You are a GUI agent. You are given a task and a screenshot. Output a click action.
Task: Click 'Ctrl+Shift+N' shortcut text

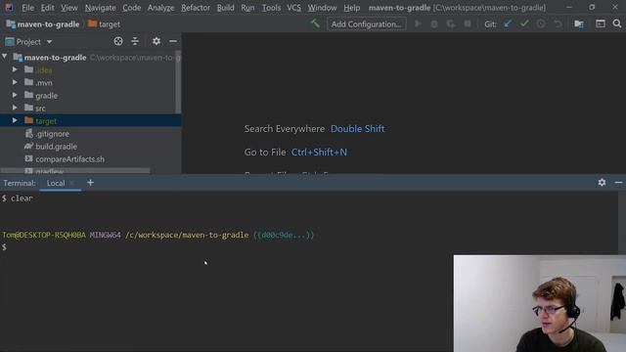319,153
